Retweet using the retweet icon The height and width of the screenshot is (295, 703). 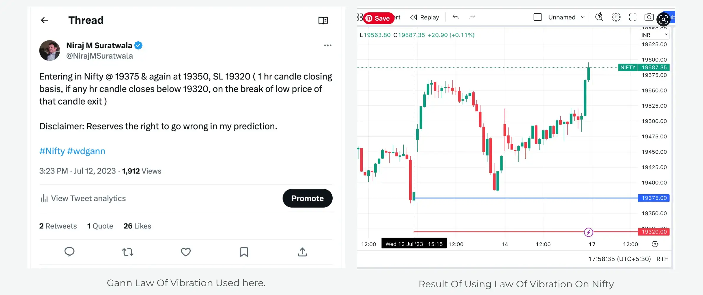pyautogui.click(x=127, y=252)
